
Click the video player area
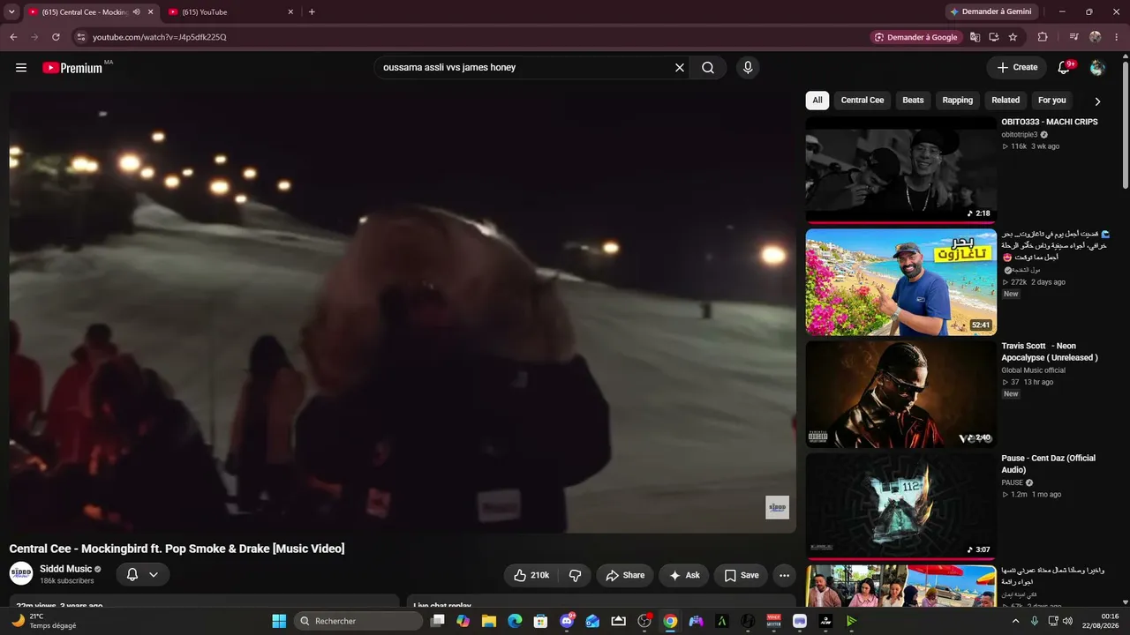(x=403, y=313)
